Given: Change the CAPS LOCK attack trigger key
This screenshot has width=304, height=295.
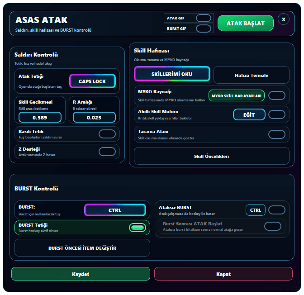Looking at the screenshot, I should click(x=92, y=81).
